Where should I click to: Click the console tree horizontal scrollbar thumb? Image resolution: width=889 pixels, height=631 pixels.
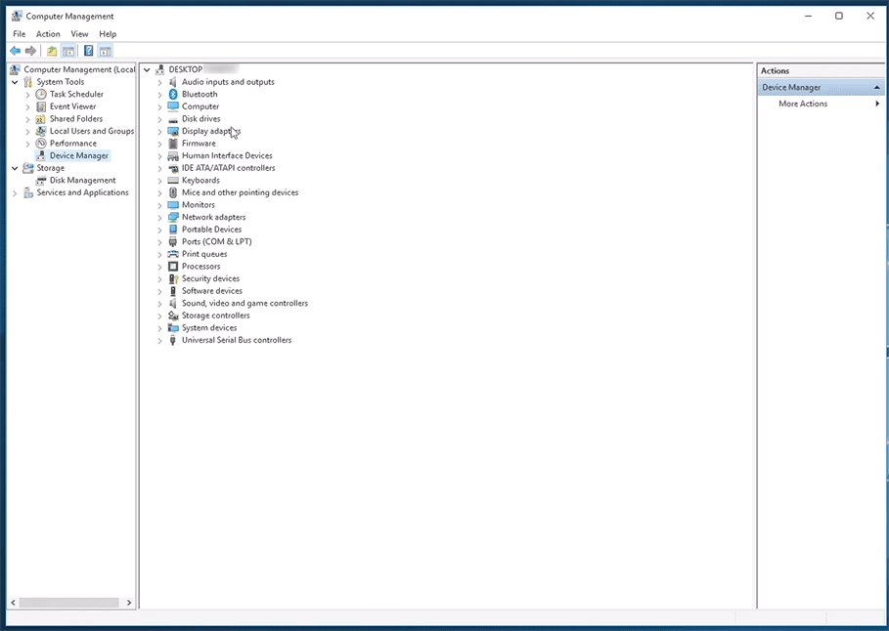pos(69,603)
